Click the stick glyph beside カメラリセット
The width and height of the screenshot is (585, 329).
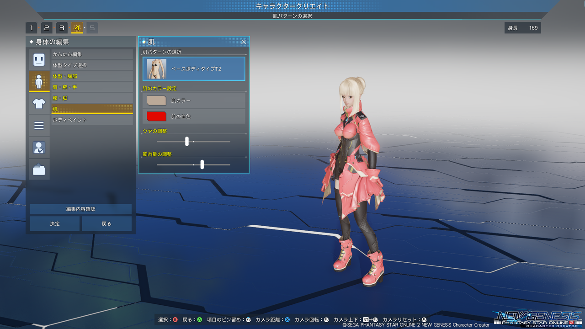click(x=424, y=320)
